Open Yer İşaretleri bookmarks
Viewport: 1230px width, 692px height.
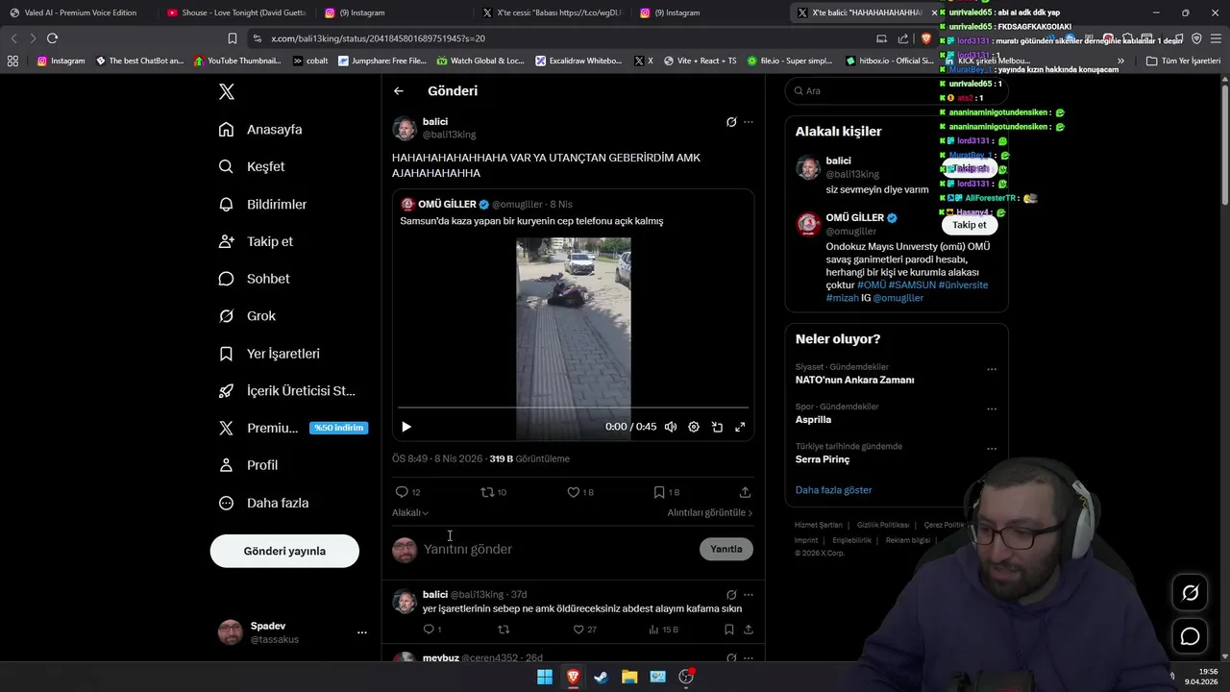[x=269, y=354]
